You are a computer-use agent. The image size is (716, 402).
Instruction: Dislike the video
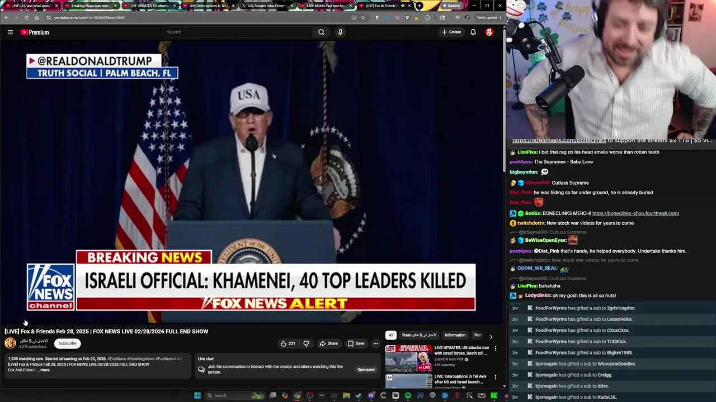click(306, 343)
